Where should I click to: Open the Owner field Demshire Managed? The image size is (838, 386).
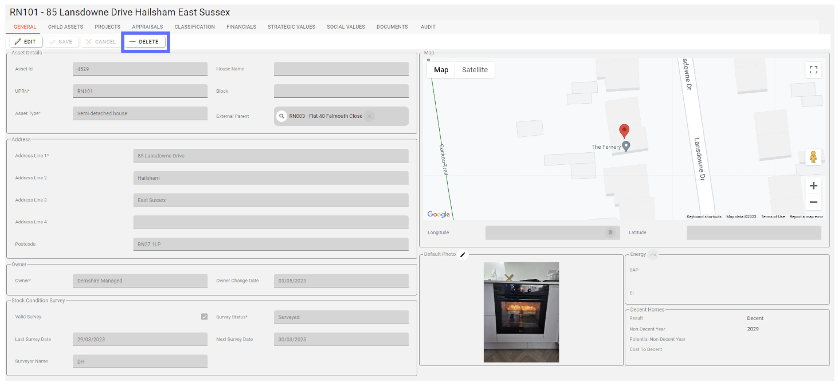point(140,281)
